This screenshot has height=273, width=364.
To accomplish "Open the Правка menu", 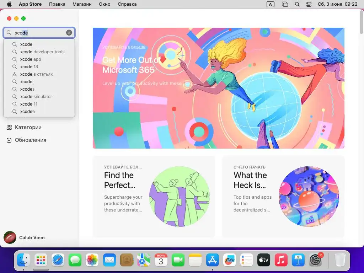I will tap(57, 4).
